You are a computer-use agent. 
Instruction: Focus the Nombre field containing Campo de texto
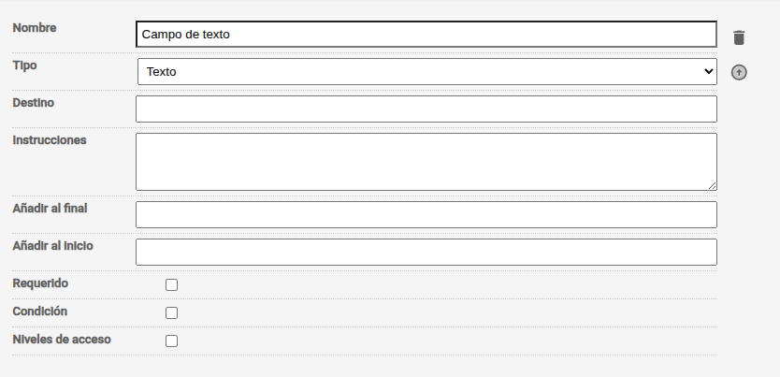click(x=426, y=35)
